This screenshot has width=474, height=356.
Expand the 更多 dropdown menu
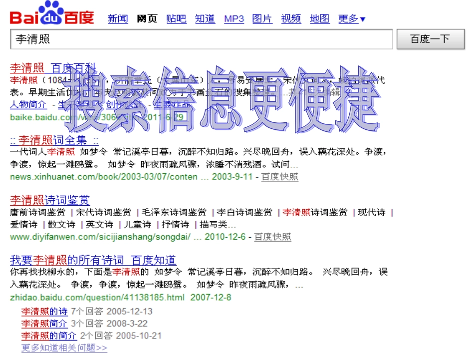(x=352, y=19)
